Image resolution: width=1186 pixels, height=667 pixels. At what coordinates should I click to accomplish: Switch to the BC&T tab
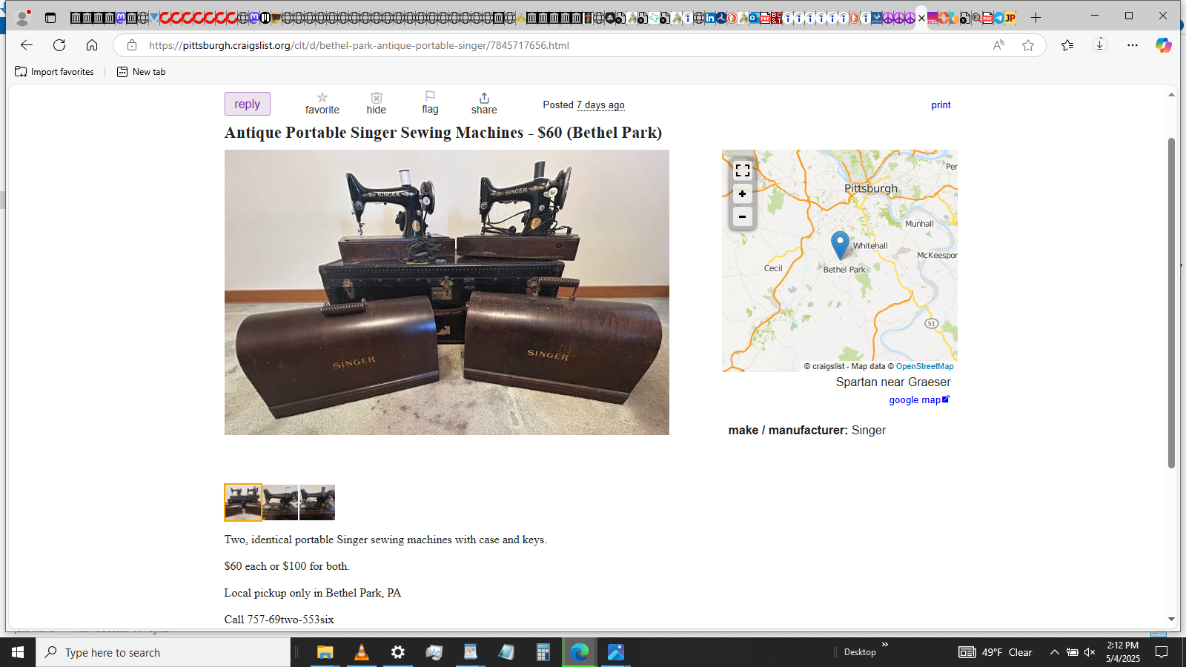[x=776, y=18]
